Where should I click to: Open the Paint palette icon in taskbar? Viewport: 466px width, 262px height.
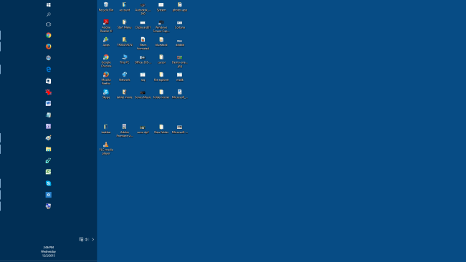[x=49, y=137]
